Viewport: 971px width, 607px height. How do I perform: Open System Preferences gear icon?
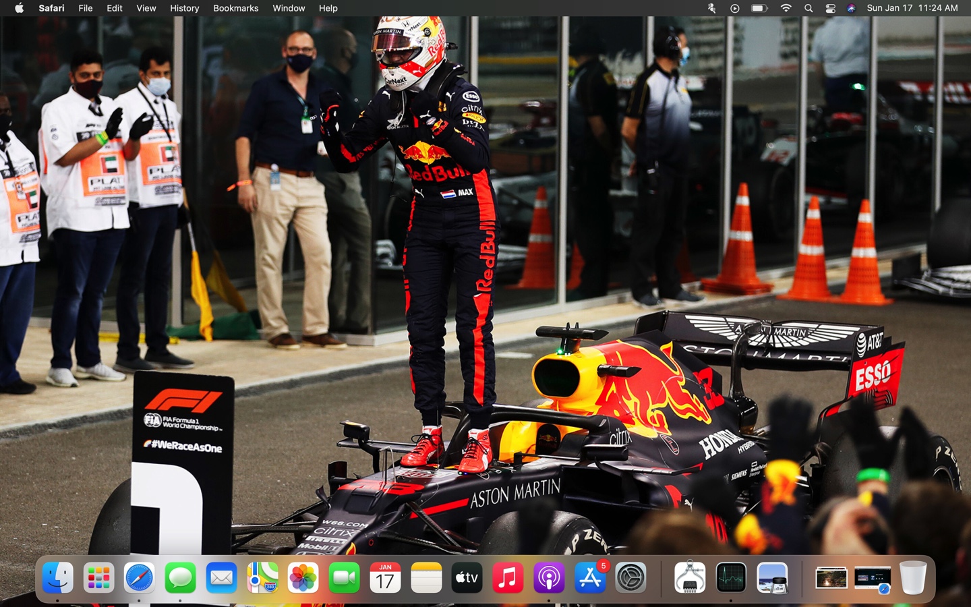pyautogui.click(x=631, y=578)
